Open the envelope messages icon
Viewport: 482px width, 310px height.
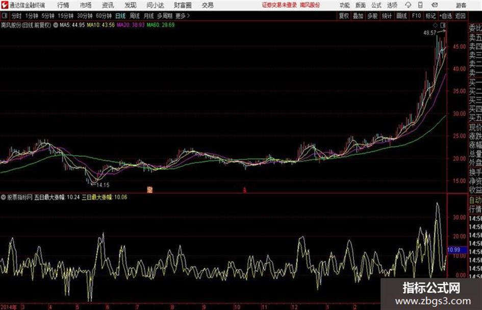435,5
